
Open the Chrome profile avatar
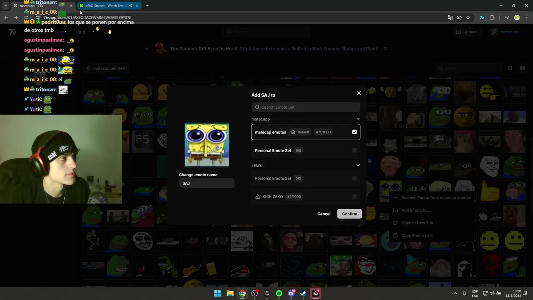(517, 17)
